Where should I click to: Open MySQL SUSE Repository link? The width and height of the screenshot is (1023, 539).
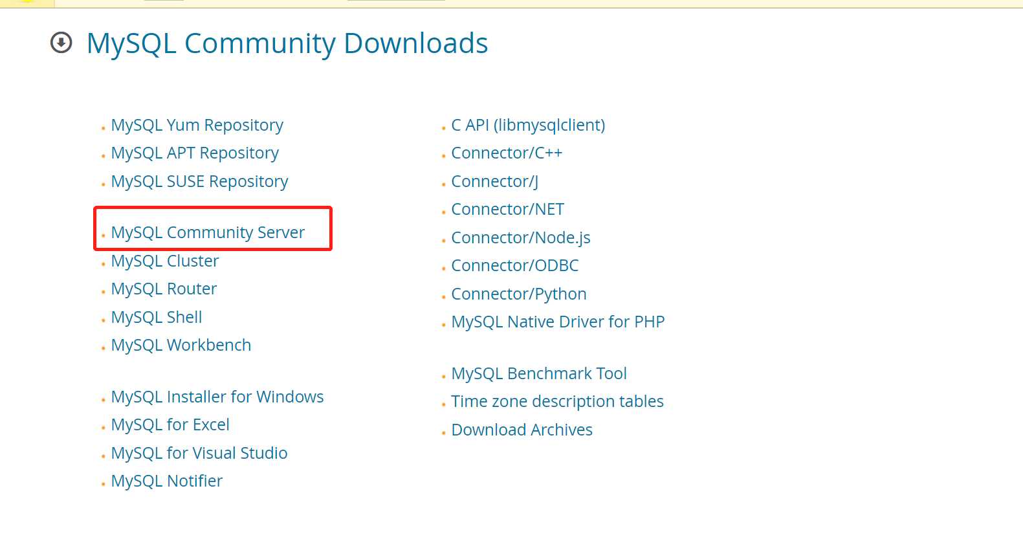199,181
